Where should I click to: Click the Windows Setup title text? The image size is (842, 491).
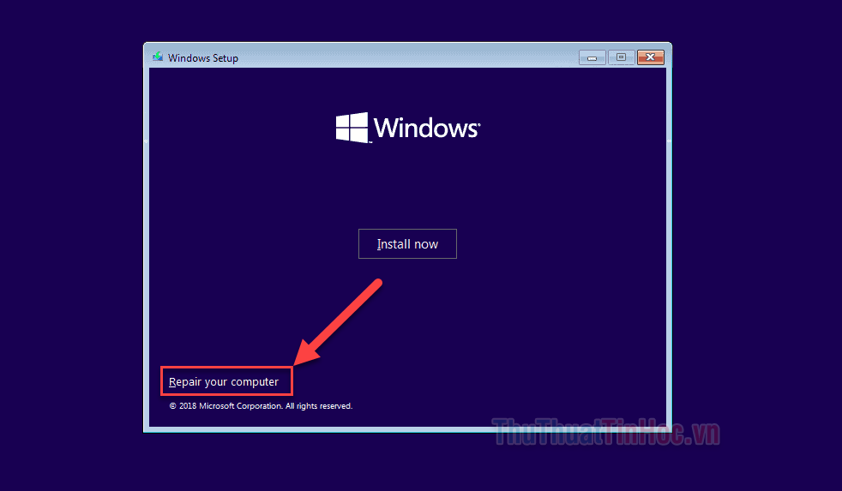click(x=203, y=58)
